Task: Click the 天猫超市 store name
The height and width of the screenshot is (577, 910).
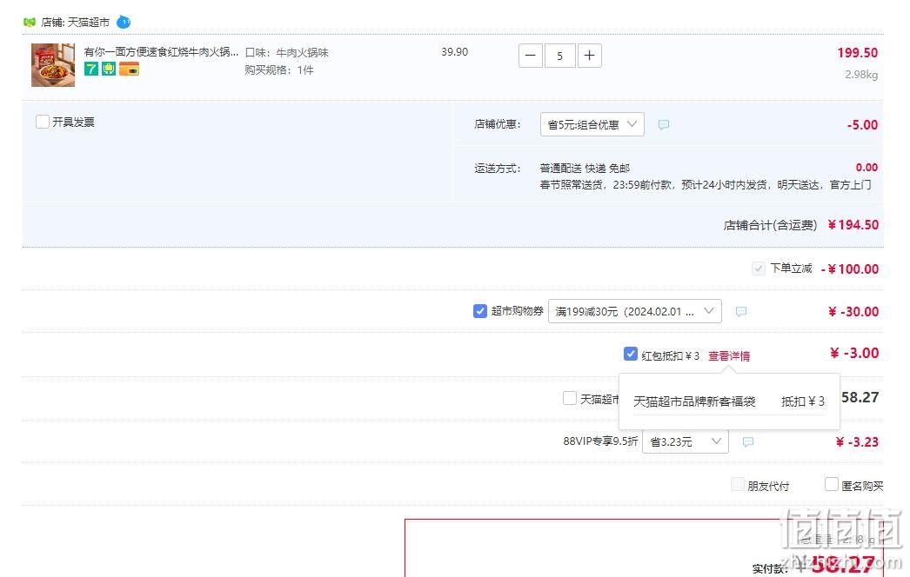Action: tap(89, 22)
